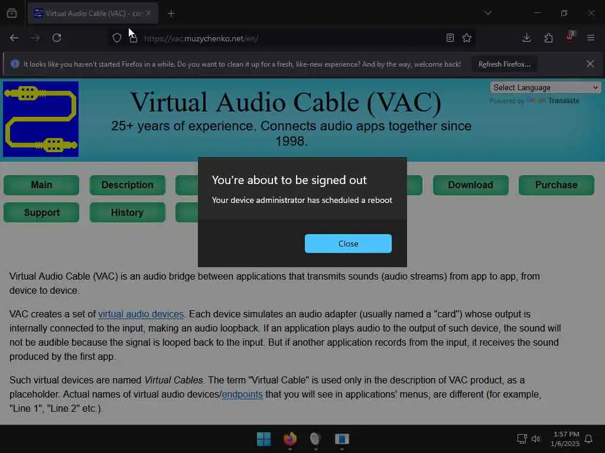Reload the current page
Screen dimensions: 605x453
pyautogui.click(x=57, y=38)
